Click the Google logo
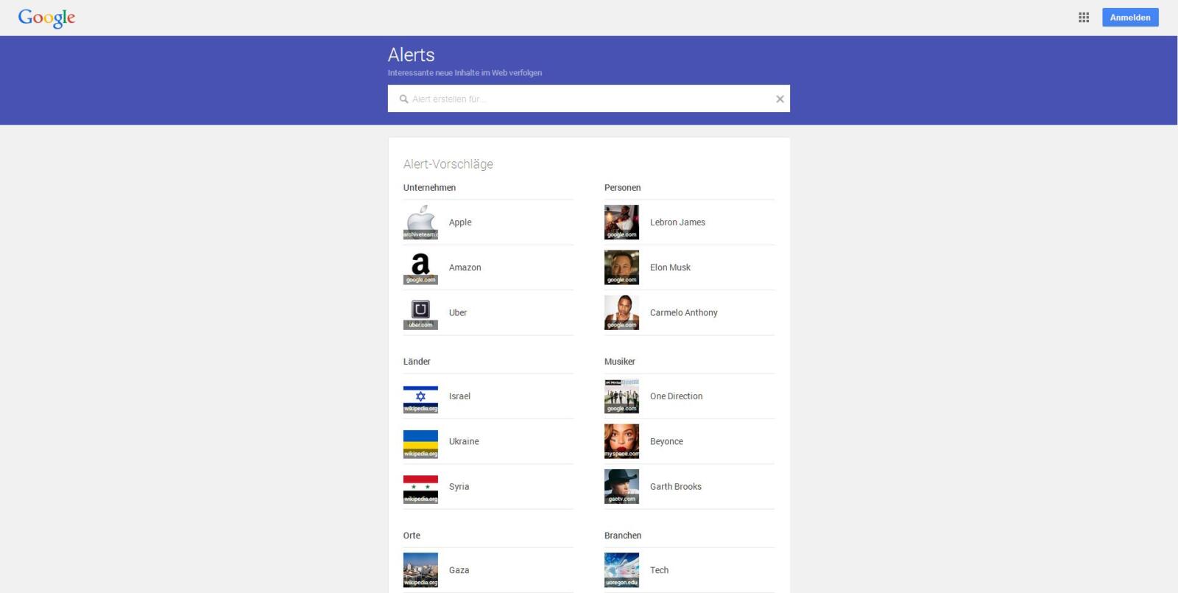This screenshot has height=593, width=1178. pos(46,18)
